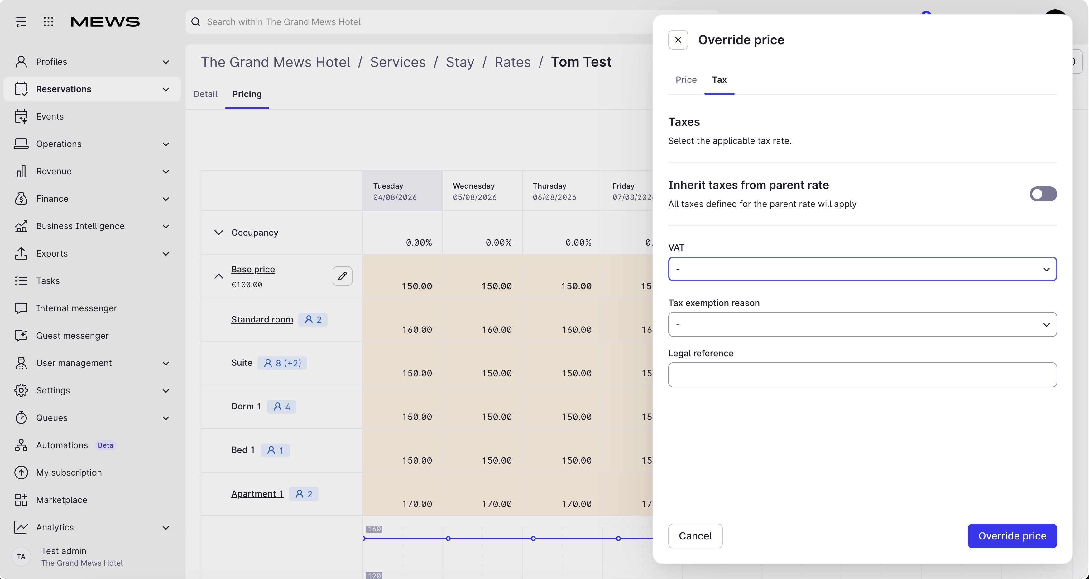Click the second point on the price graph

point(448,539)
